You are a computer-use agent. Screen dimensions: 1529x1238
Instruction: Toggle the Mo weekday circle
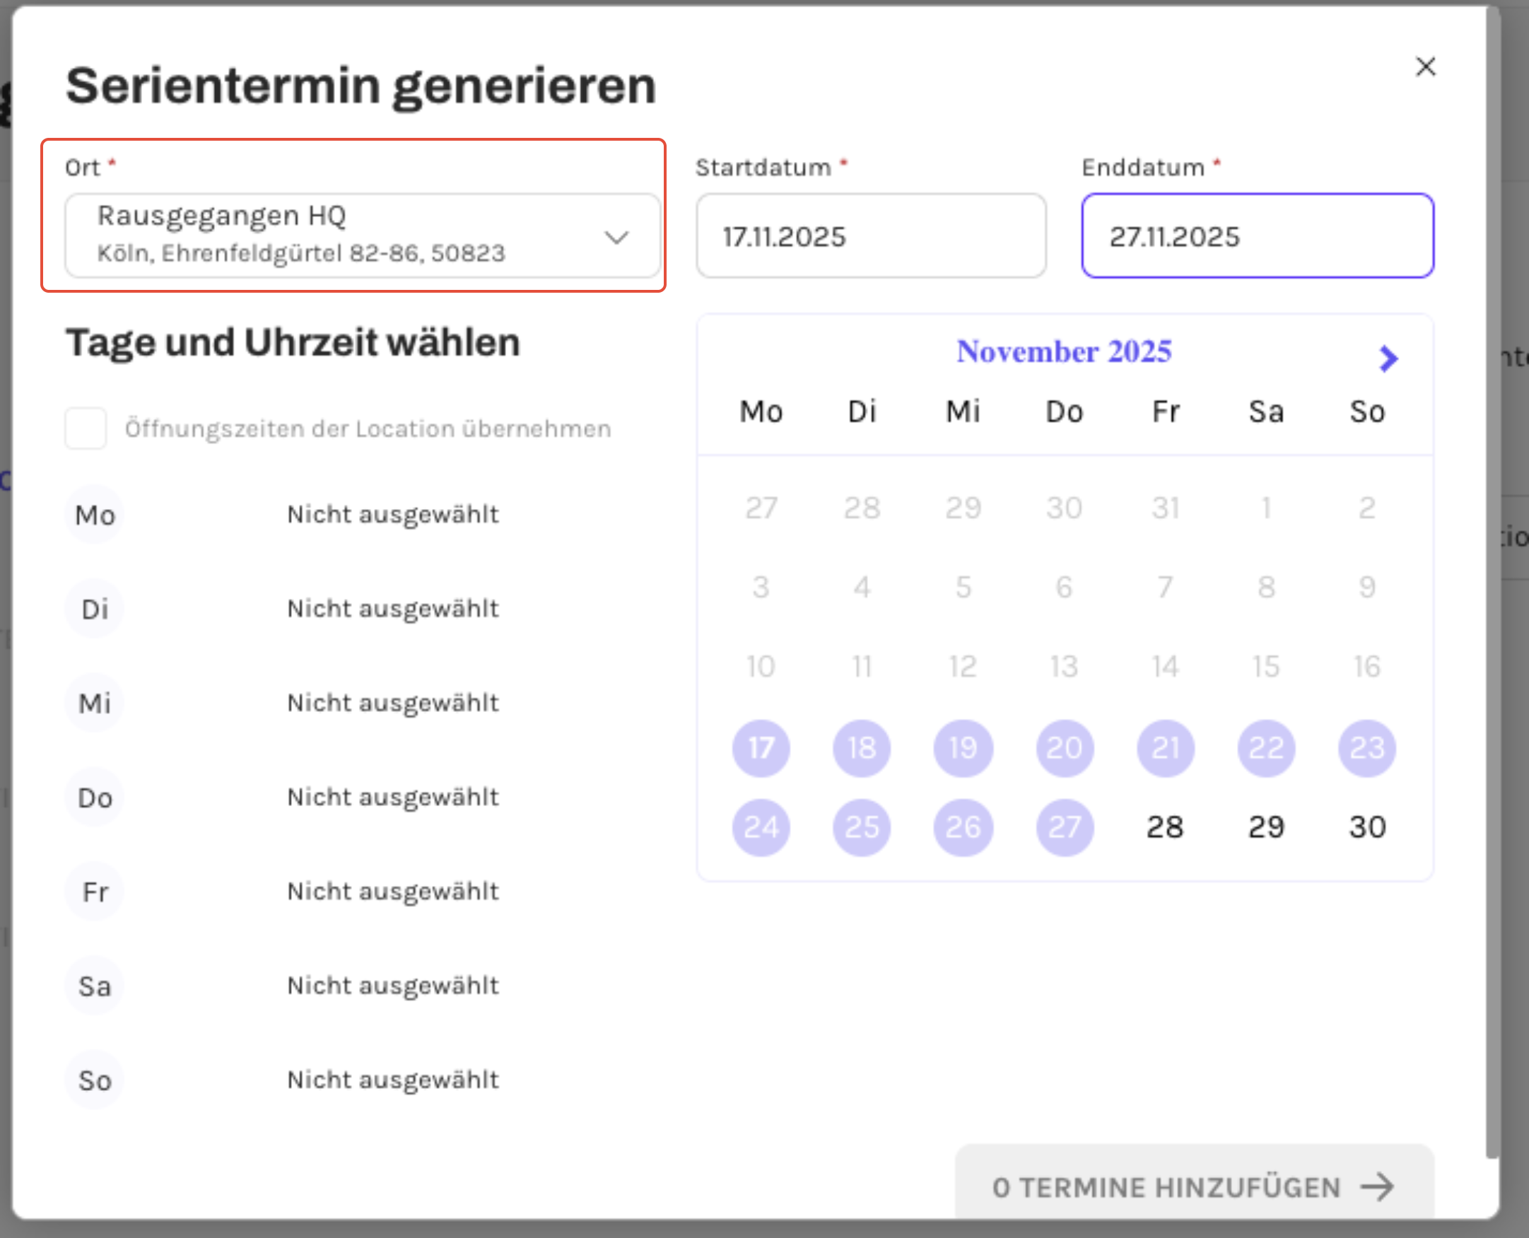tap(95, 515)
